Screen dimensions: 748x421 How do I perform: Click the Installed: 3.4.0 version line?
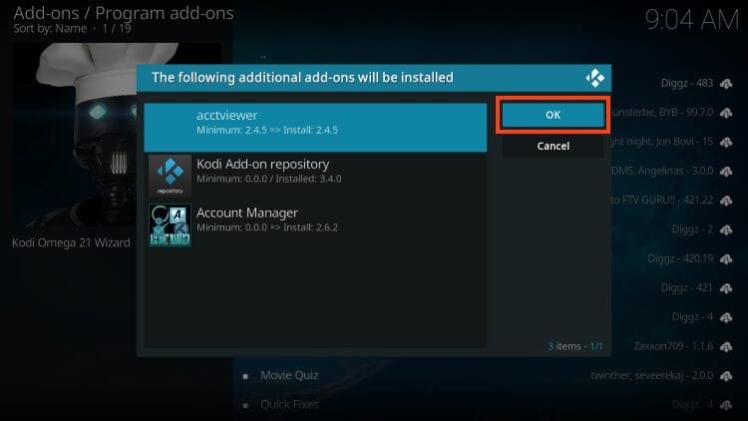pos(269,179)
